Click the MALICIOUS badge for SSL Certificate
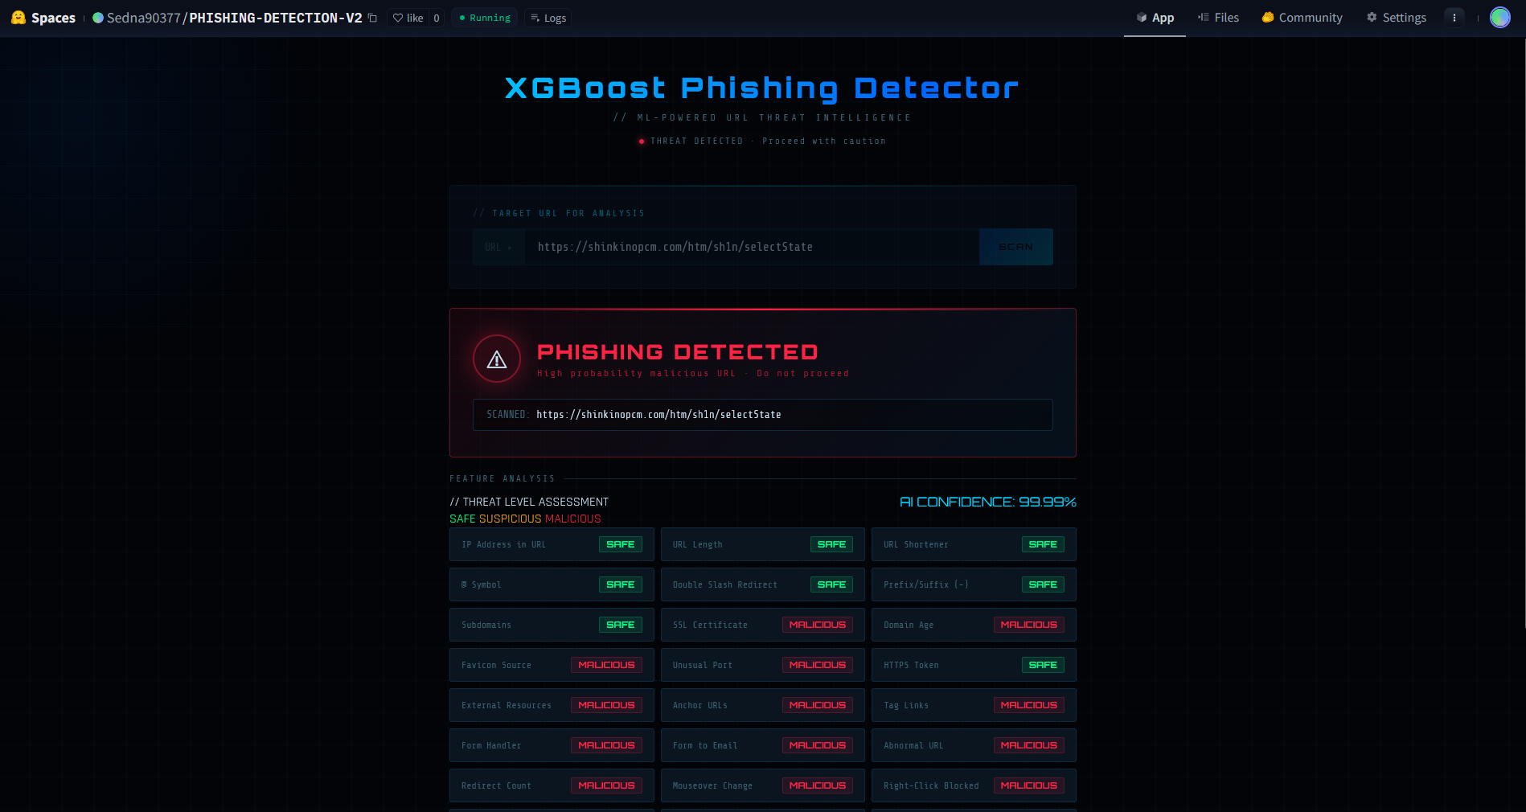1526x812 pixels. (817, 625)
